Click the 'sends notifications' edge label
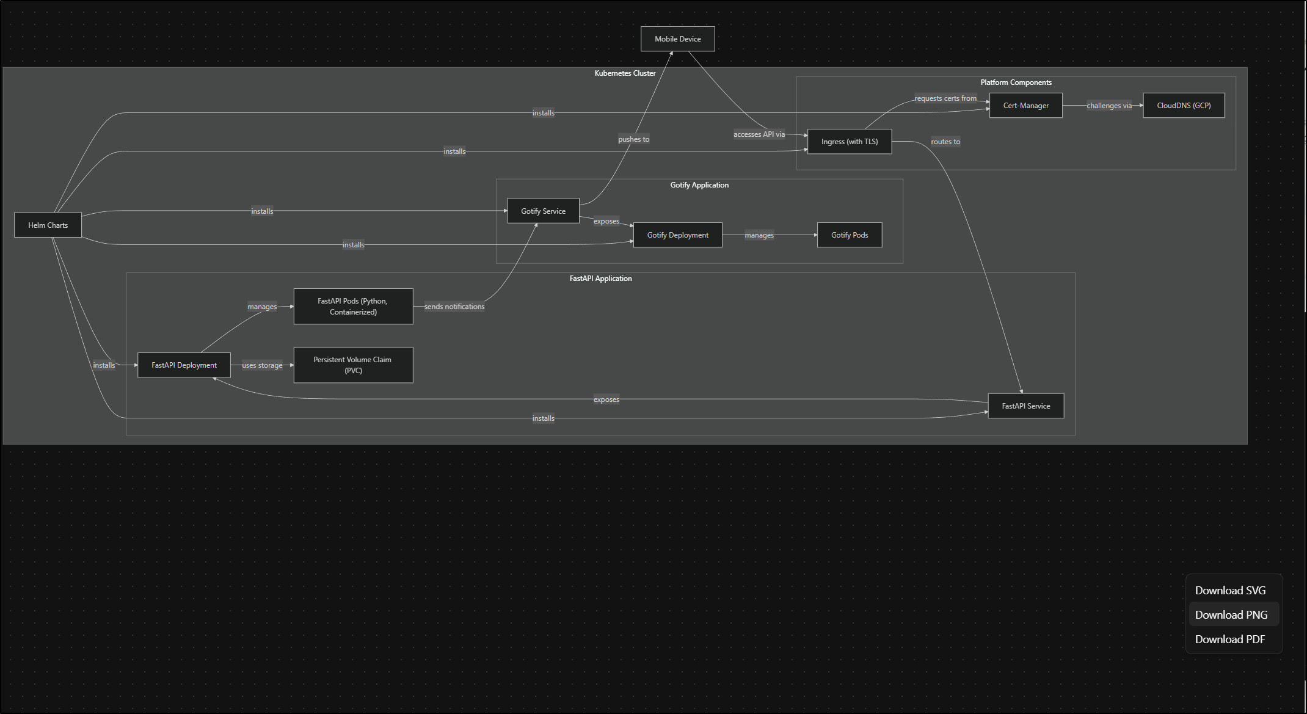Image resolution: width=1307 pixels, height=714 pixels. click(x=454, y=307)
